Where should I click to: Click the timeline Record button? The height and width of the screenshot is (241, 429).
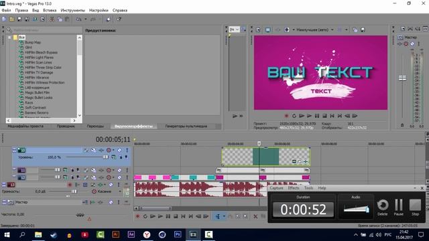pyautogui.click(x=137, y=216)
